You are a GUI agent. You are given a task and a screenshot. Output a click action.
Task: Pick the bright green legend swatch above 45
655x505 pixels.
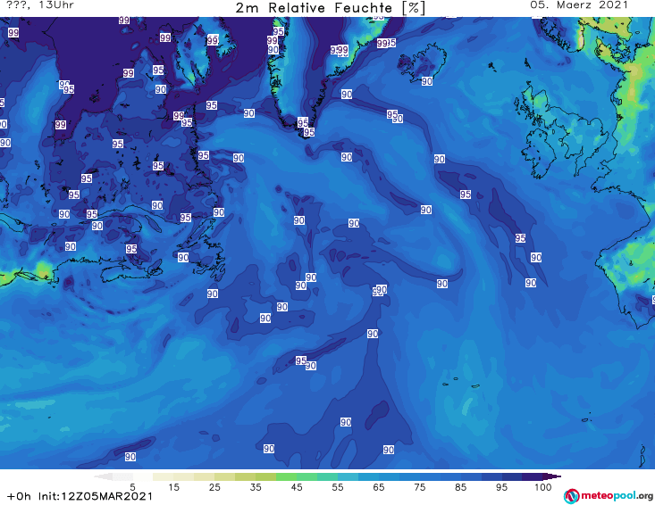click(x=286, y=476)
